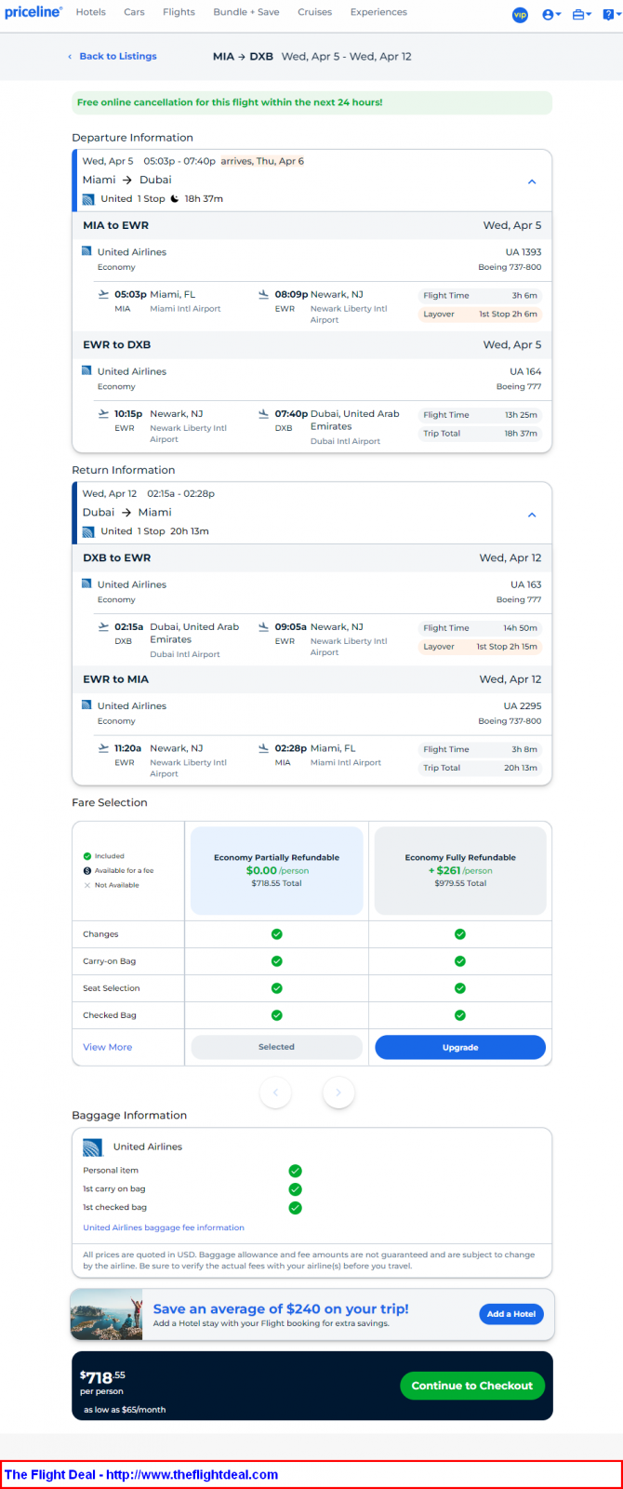The width and height of the screenshot is (623, 1489).
Task: Go to Cars tab
Action: [135, 12]
